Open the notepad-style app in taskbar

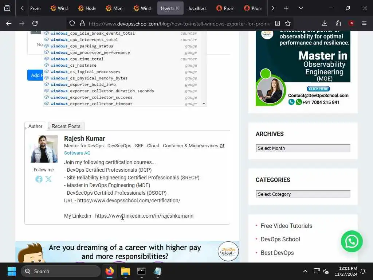(157, 271)
